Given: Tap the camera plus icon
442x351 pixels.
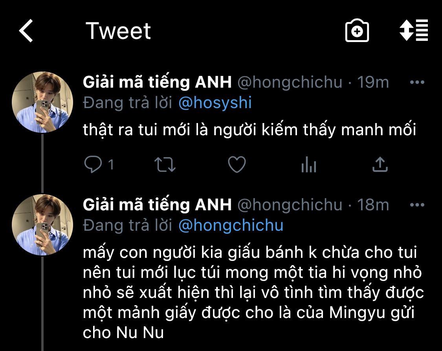Looking at the screenshot, I should (357, 30).
